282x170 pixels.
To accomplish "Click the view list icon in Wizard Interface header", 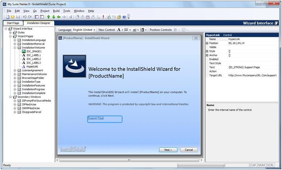I will 276,23.
